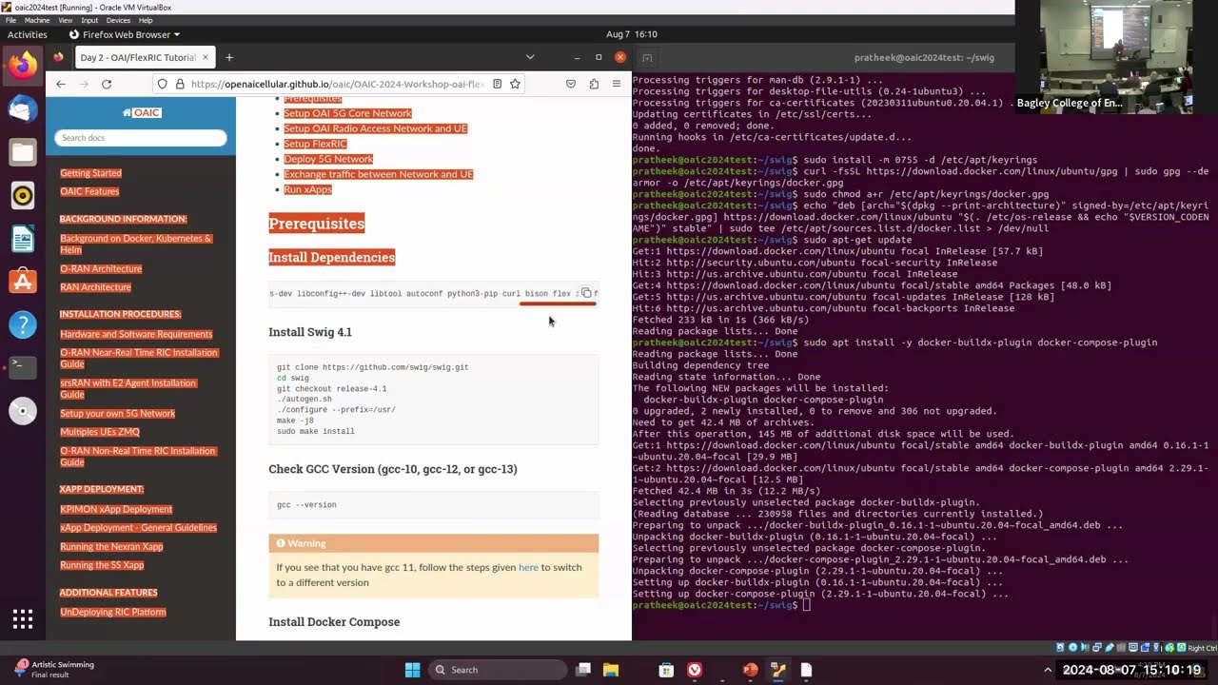This screenshot has height=685, width=1218.
Task: Click the code block horizontal scrollbar
Action: (x=558, y=304)
